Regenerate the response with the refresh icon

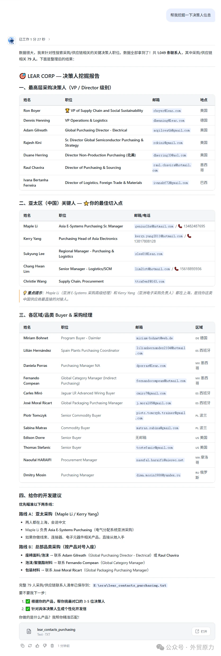pos(30,646)
